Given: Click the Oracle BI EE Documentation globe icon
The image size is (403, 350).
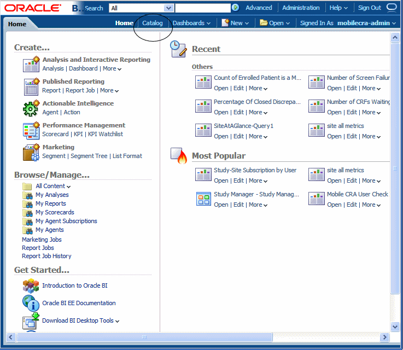Looking at the screenshot, I should point(31,303).
